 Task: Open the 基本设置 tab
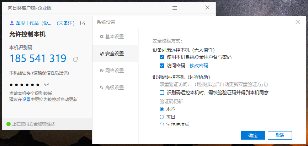point(115,36)
